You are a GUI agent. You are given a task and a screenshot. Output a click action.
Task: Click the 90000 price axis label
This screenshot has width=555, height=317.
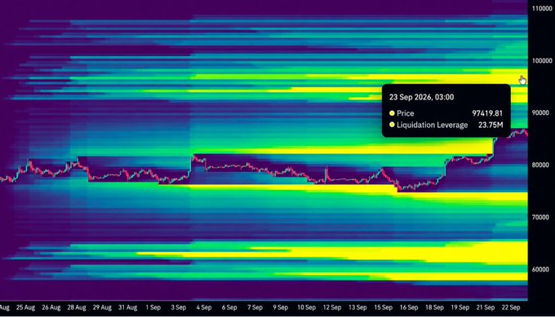(x=540, y=112)
